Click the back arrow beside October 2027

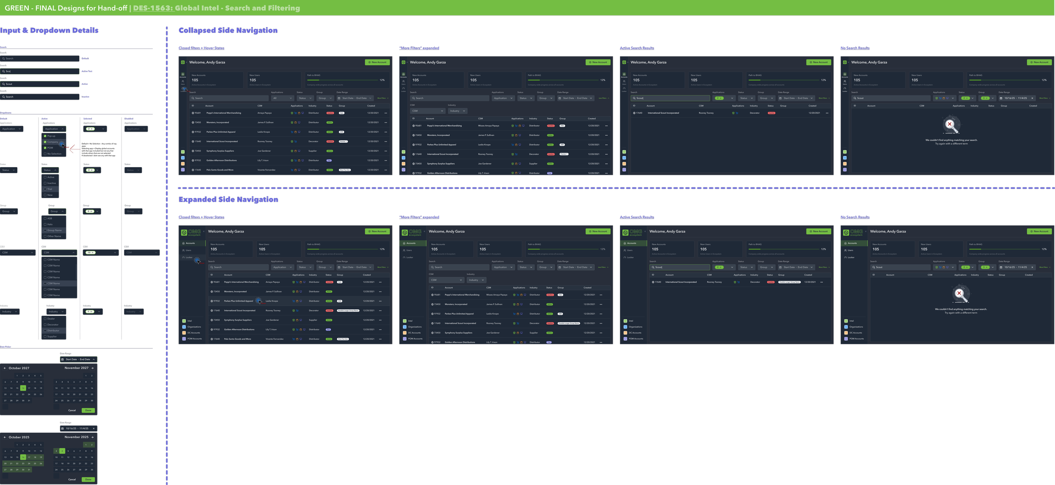click(5, 368)
